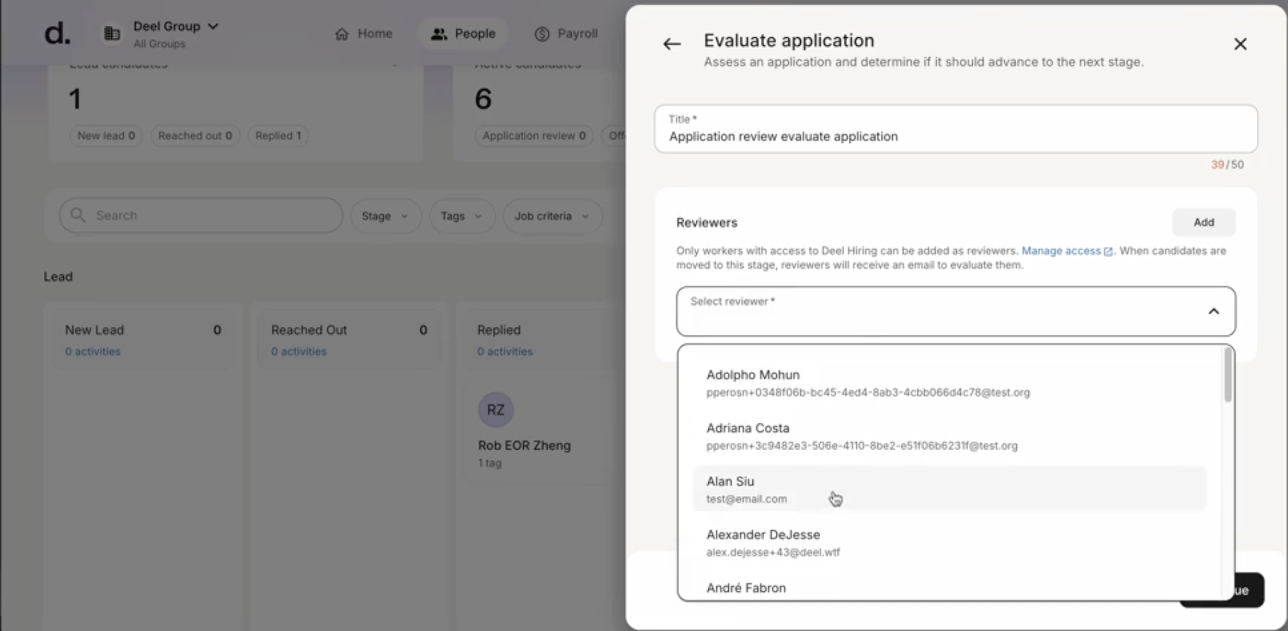This screenshot has height=631, width=1288.
Task: Click the Add reviewers button
Action: [1203, 222]
